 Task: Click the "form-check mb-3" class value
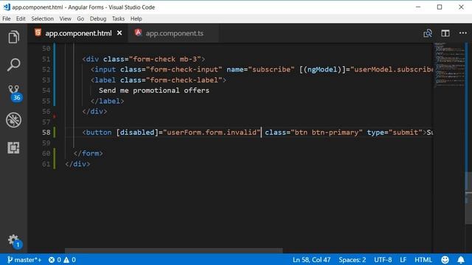[x=165, y=59]
